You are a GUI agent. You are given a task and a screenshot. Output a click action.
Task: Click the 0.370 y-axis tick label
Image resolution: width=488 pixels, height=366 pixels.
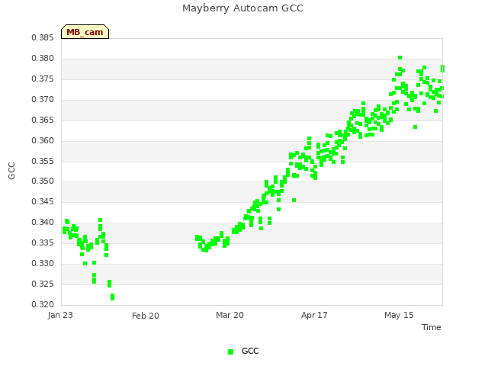click(43, 99)
